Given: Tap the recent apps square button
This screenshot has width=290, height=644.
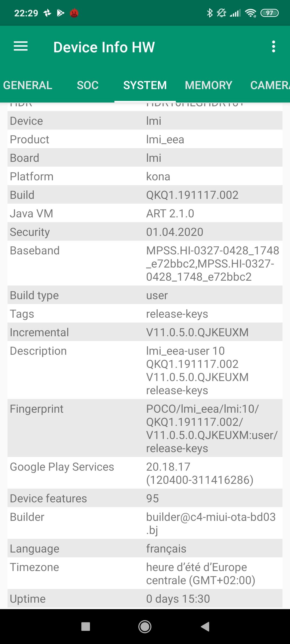Looking at the screenshot, I should pyautogui.click(x=86, y=627).
